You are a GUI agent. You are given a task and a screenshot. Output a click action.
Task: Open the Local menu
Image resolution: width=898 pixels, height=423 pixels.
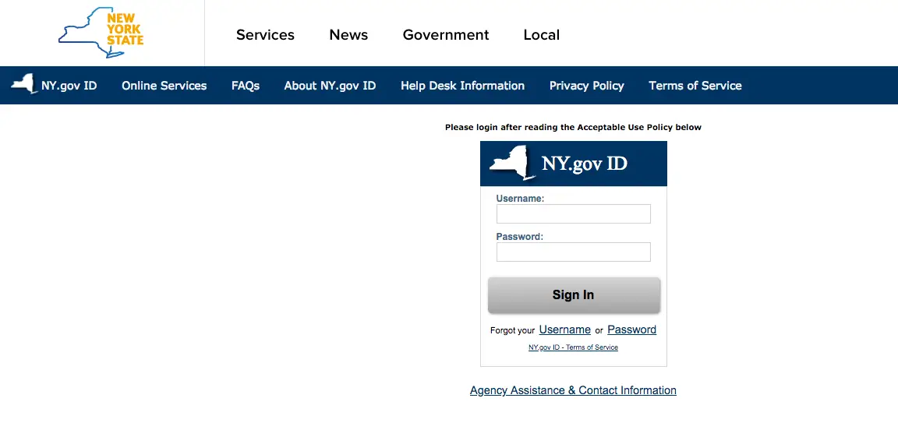pos(541,35)
